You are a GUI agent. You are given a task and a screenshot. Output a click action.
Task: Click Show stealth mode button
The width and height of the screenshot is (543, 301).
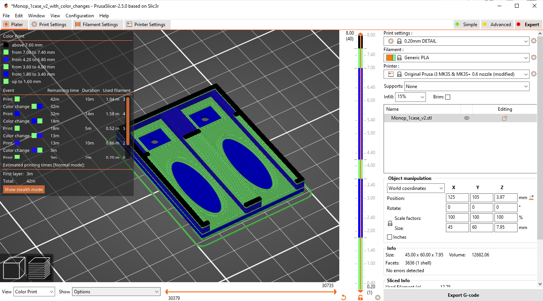coord(23,190)
